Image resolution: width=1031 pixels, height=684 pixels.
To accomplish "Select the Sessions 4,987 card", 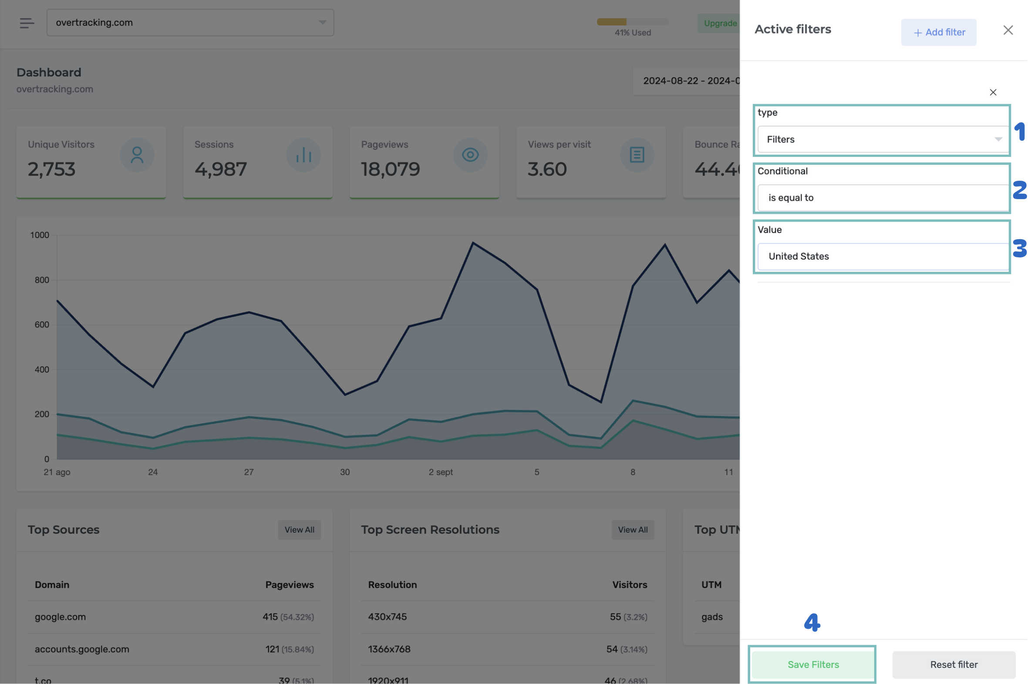I will [x=258, y=162].
